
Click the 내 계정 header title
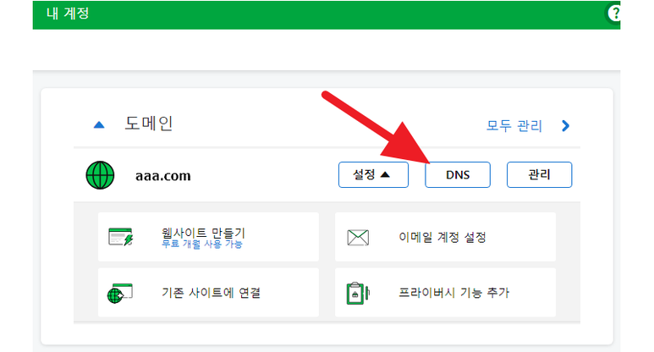click(66, 14)
